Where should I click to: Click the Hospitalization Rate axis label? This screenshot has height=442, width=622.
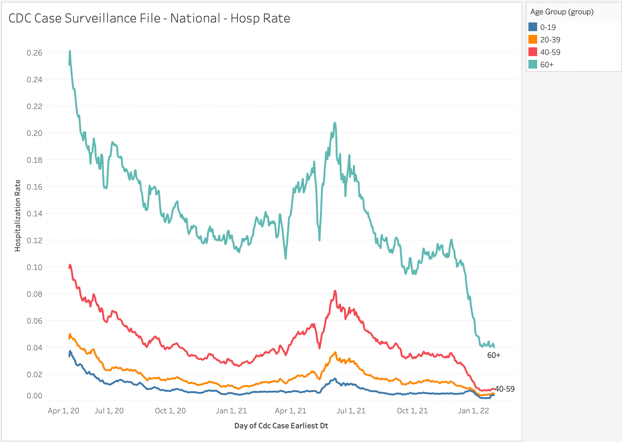click(17, 215)
